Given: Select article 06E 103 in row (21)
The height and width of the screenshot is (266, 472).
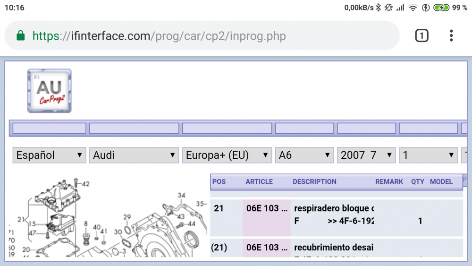Looking at the screenshot, I should (x=267, y=247).
